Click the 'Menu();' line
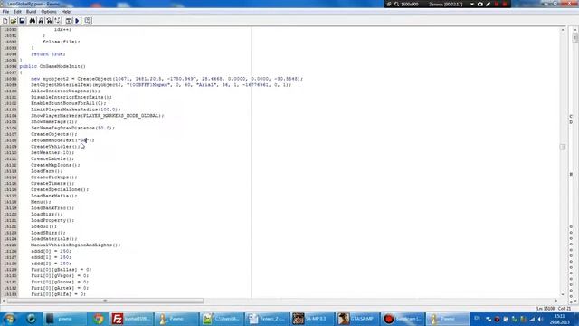The width and height of the screenshot is (579, 326). coord(41,202)
